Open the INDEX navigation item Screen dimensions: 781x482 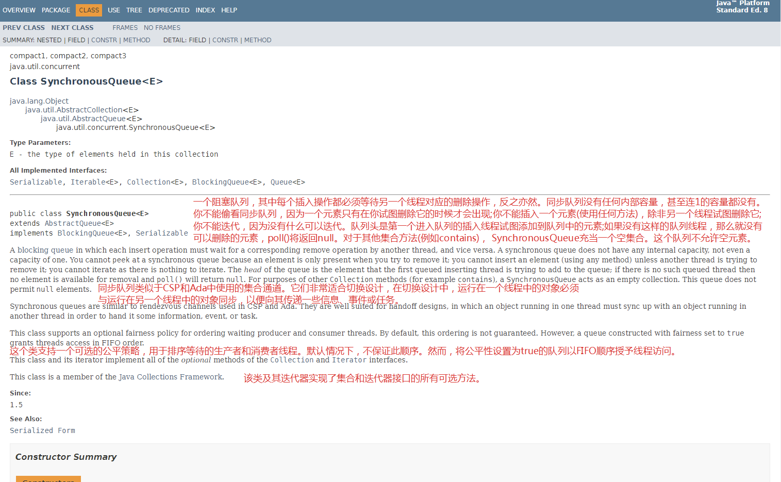pos(205,10)
